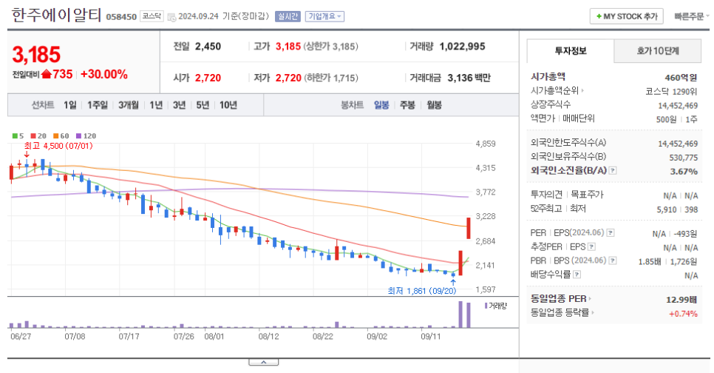Select the 3년 line chart period
The image size is (714, 373).
tap(179, 105)
